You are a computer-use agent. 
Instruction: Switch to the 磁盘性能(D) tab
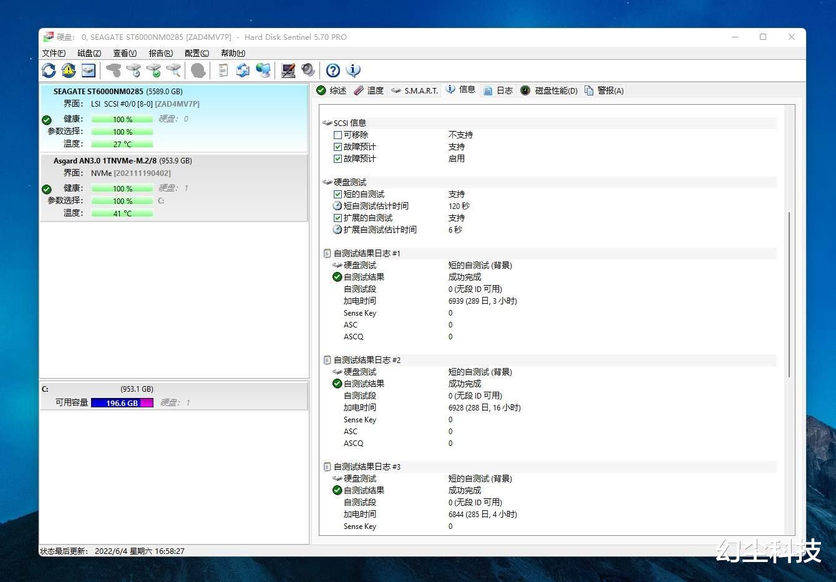pyautogui.click(x=549, y=90)
